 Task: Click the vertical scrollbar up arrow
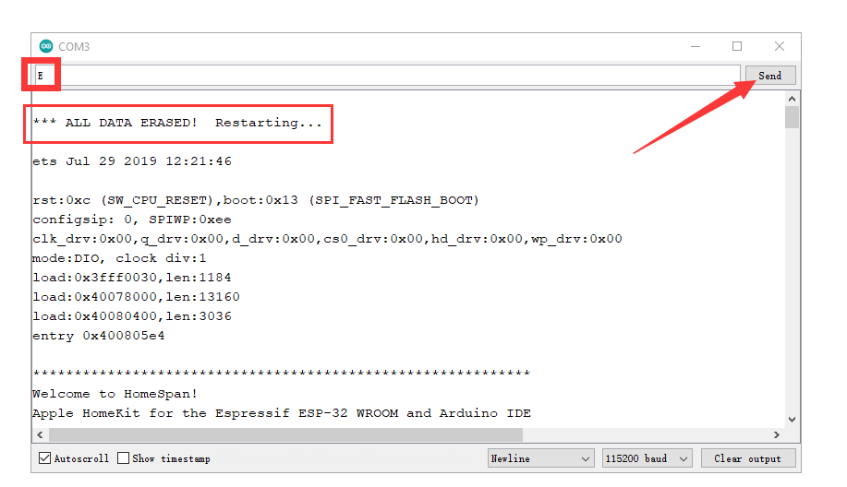792,99
